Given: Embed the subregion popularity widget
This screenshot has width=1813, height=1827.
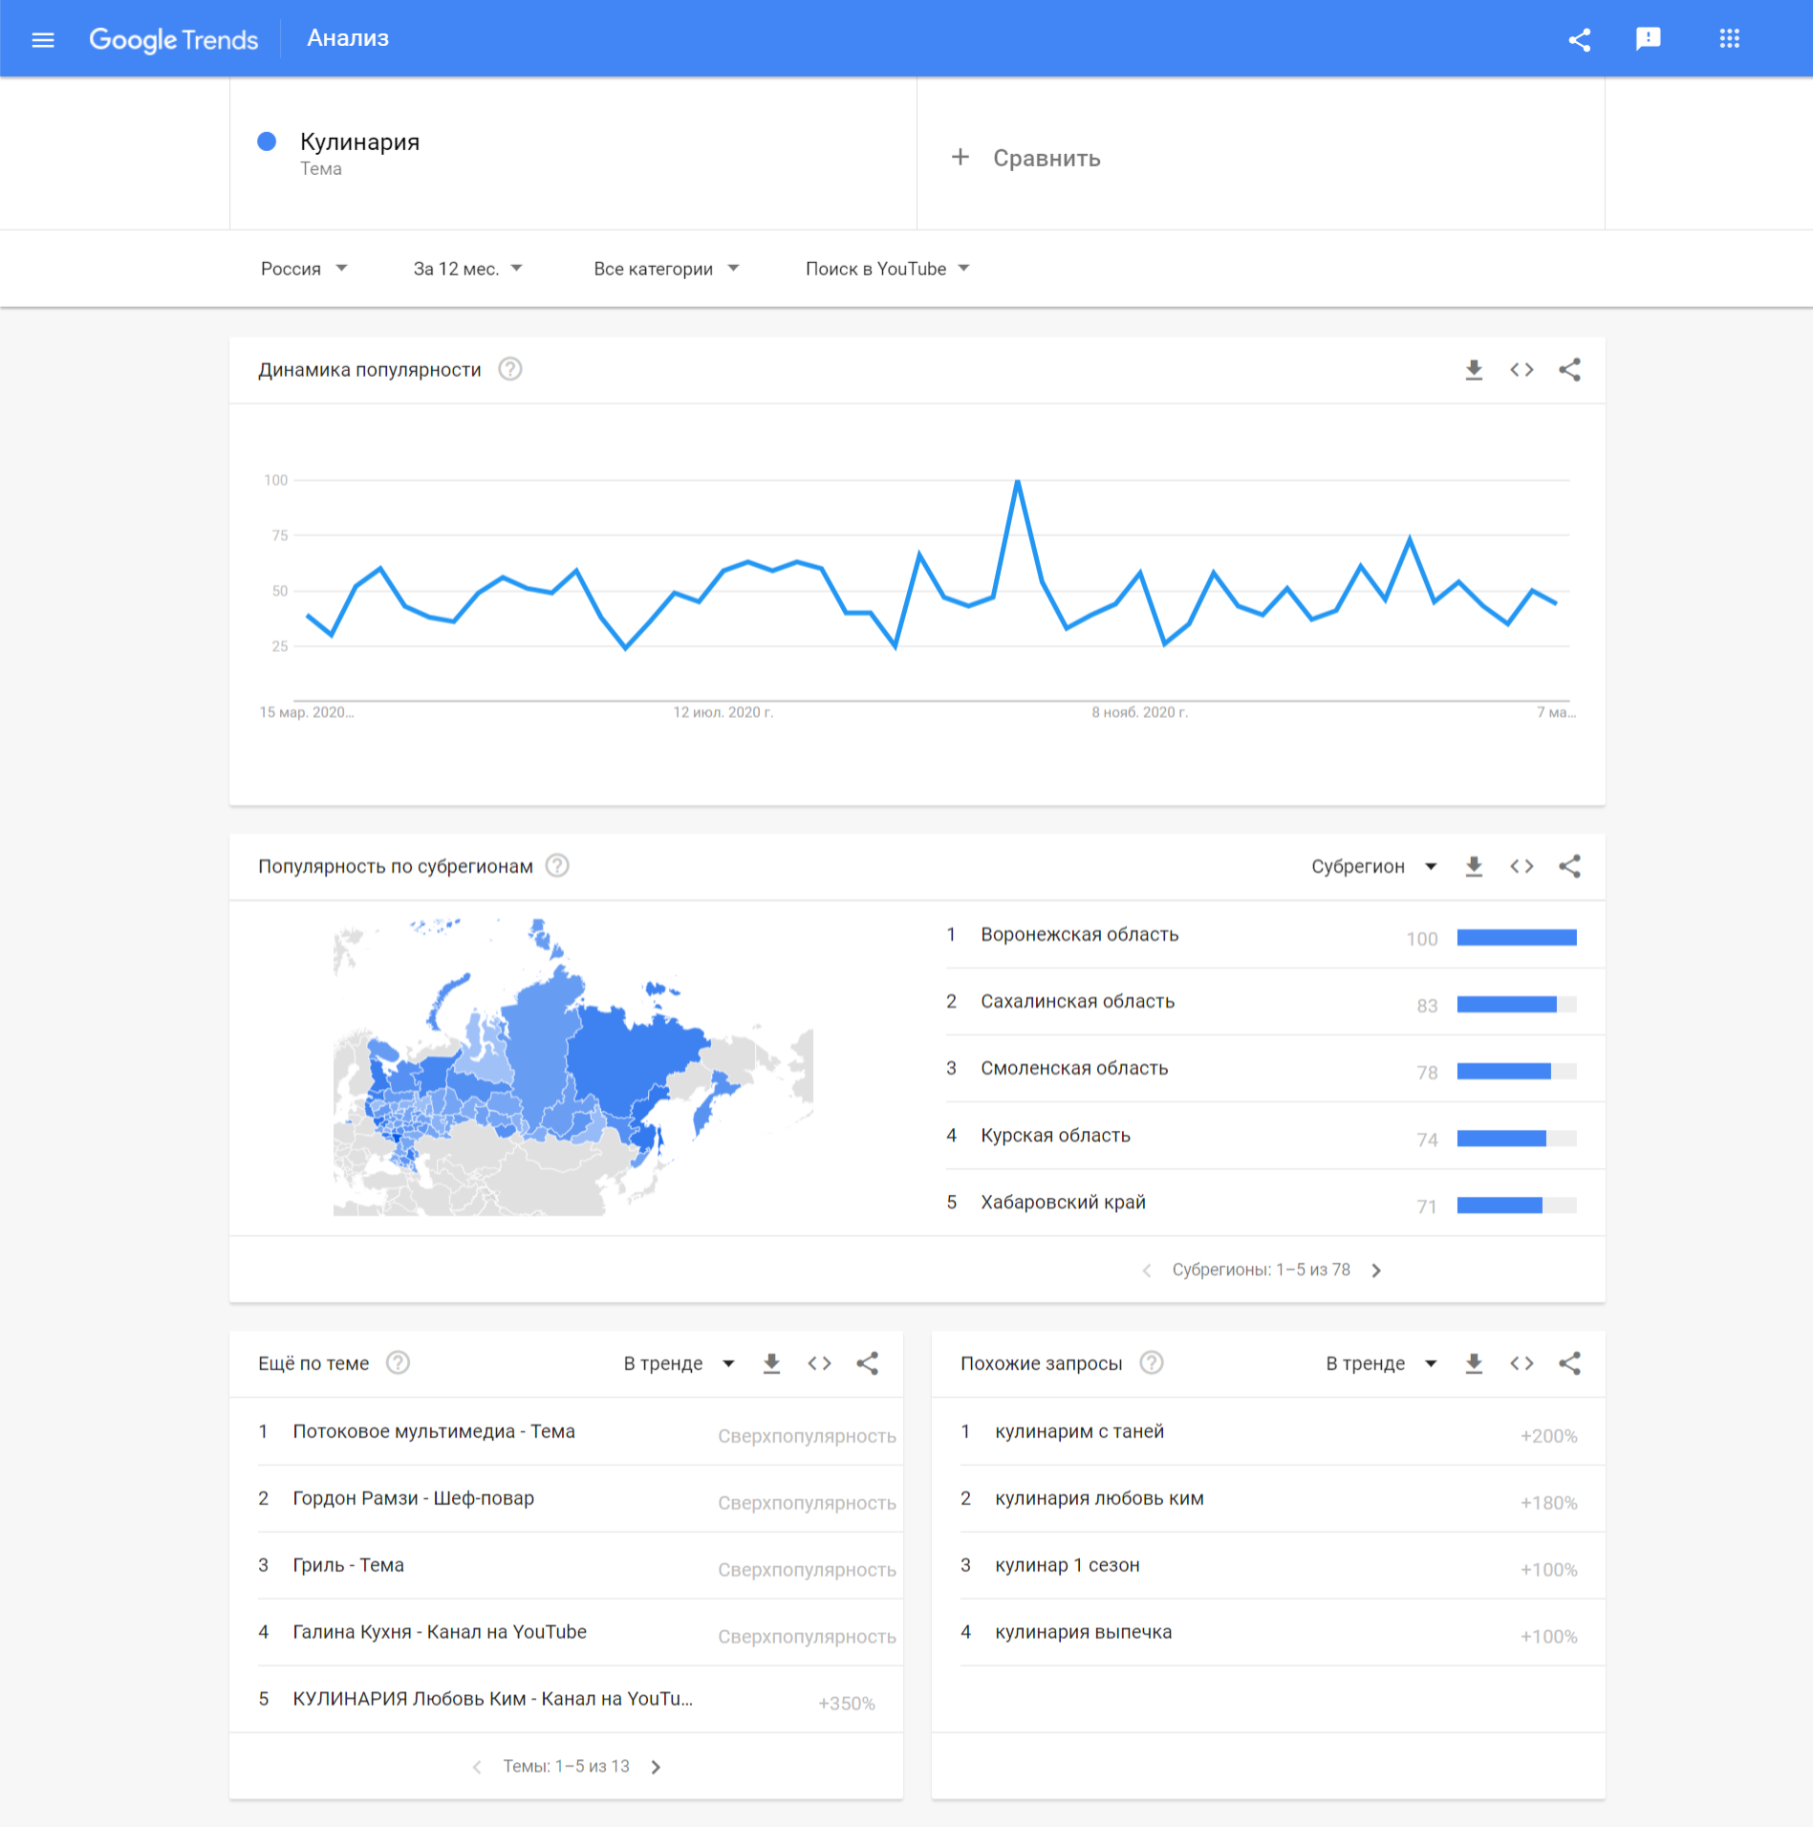Looking at the screenshot, I should [x=1522, y=866].
